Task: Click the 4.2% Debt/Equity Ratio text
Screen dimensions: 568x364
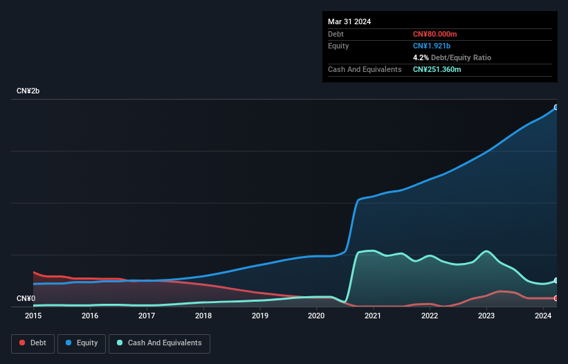Action: tap(452, 57)
